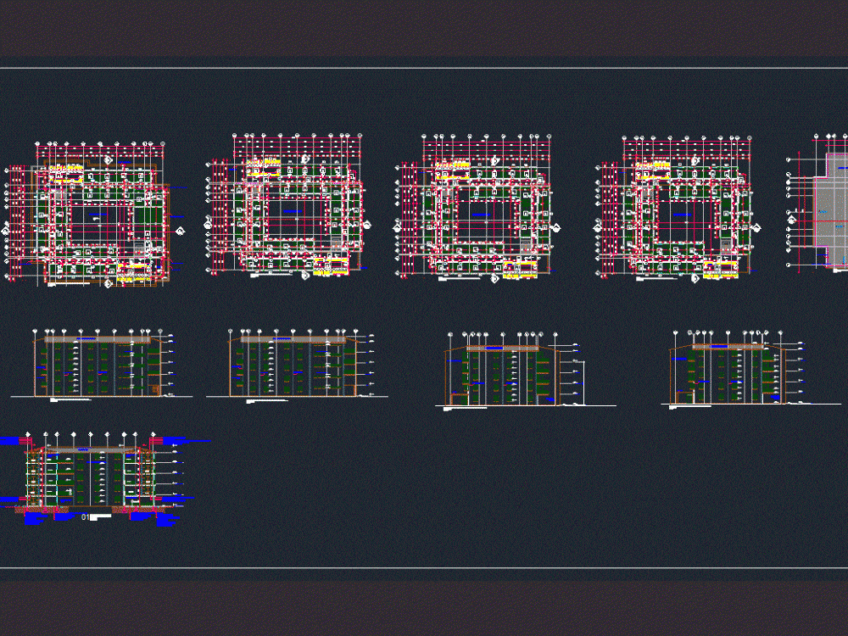Click the diamond callout symbol right of second plan
Screen dimensions: 848x636
pyautogui.click(x=369, y=227)
